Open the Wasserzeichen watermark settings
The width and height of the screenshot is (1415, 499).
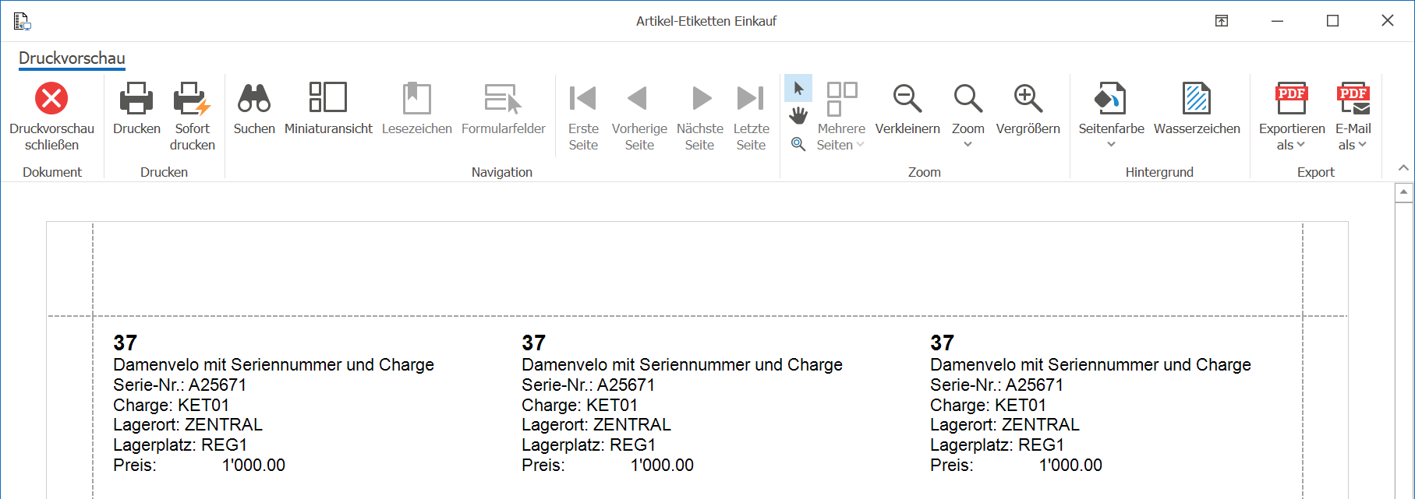pyautogui.click(x=1197, y=108)
